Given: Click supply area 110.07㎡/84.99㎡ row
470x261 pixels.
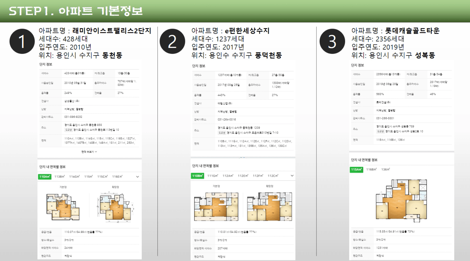Looking at the screenshot, I should click(89, 232).
